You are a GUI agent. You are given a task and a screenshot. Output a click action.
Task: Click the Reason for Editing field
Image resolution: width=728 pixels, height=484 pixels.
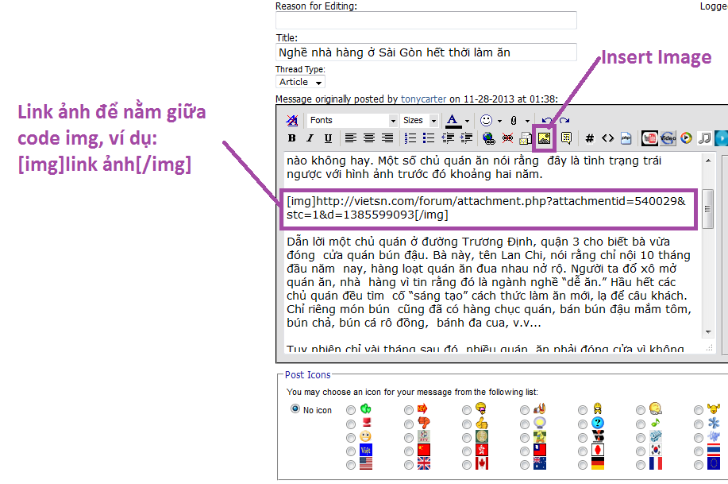(x=426, y=21)
